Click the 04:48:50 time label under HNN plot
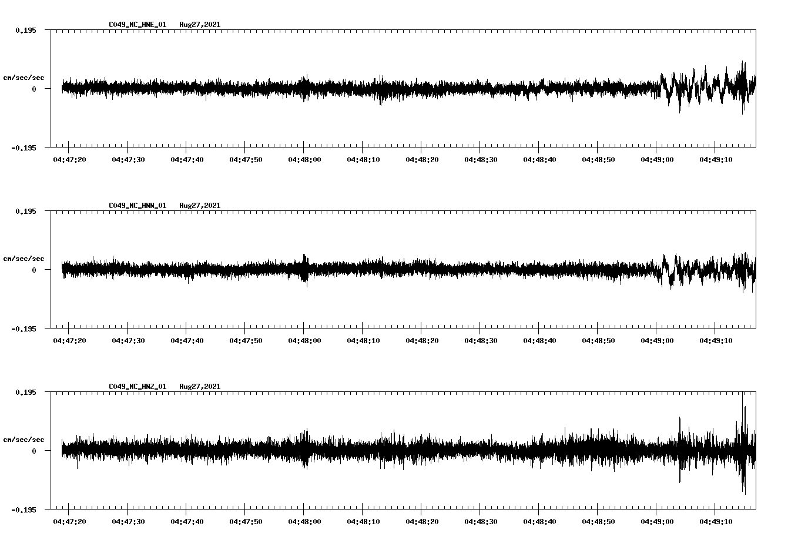798x543 pixels. tap(598, 340)
